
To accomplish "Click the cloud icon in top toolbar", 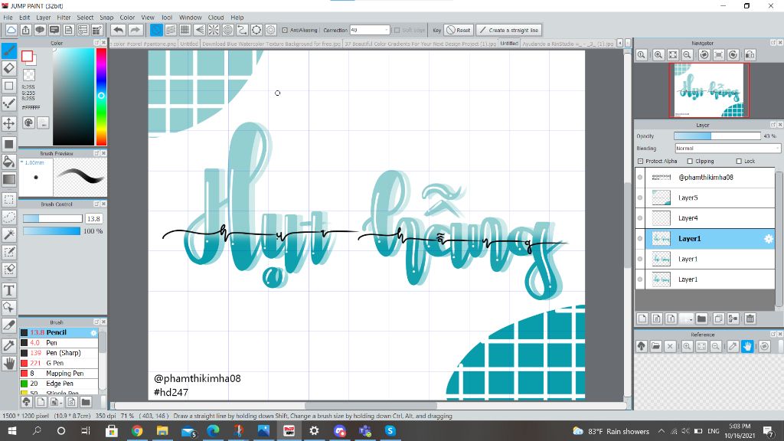I will tap(11, 30).
